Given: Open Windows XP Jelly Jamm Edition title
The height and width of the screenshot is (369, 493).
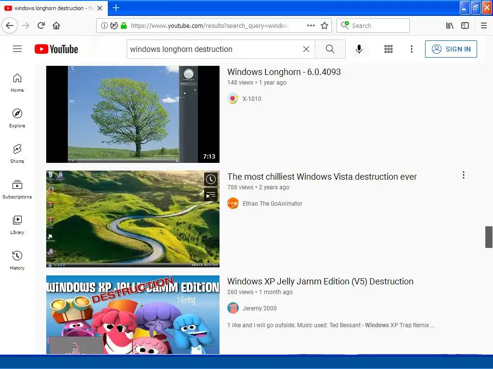Looking at the screenshot, I should 320,282.
